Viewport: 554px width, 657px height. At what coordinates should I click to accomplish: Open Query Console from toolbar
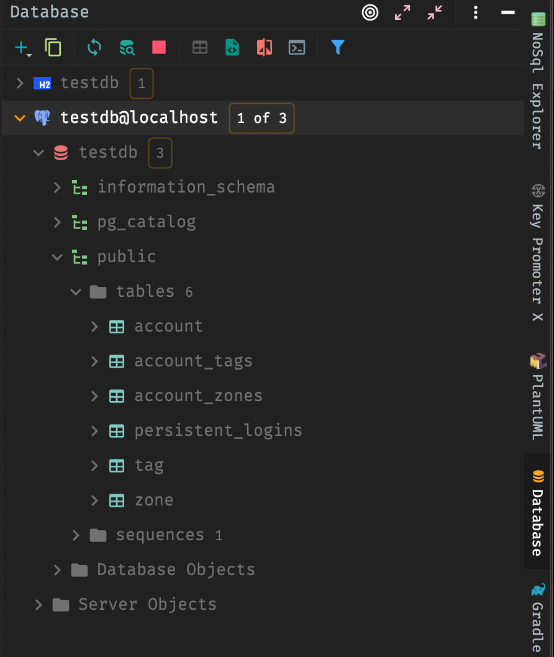[297, 47]
